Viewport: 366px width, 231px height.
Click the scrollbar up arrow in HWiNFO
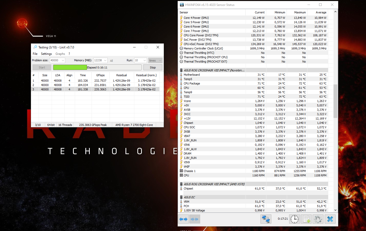(x=335, y=12)
